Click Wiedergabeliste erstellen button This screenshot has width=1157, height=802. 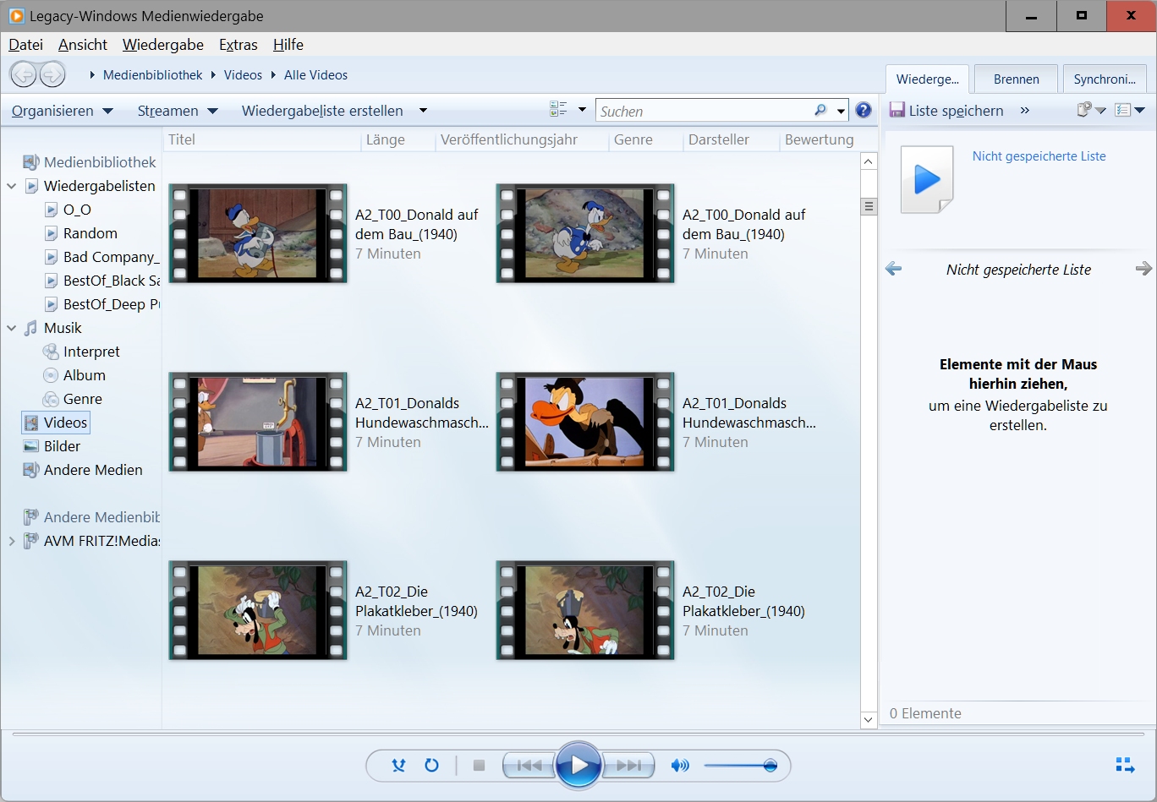tap(322, 111)
